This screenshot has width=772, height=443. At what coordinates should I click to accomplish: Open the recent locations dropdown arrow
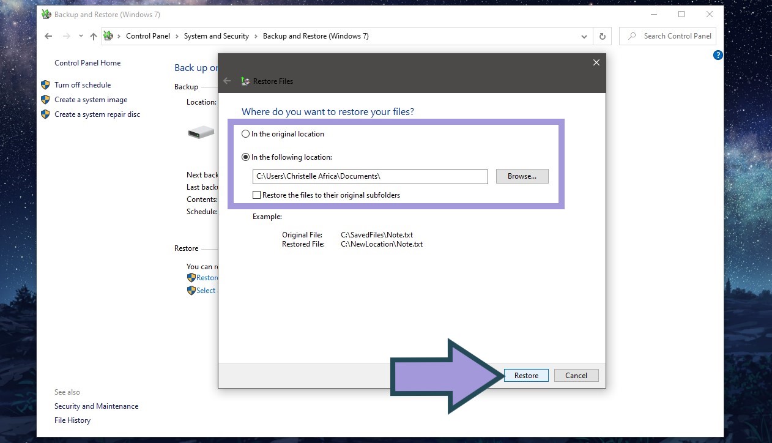tap(81, 36)
